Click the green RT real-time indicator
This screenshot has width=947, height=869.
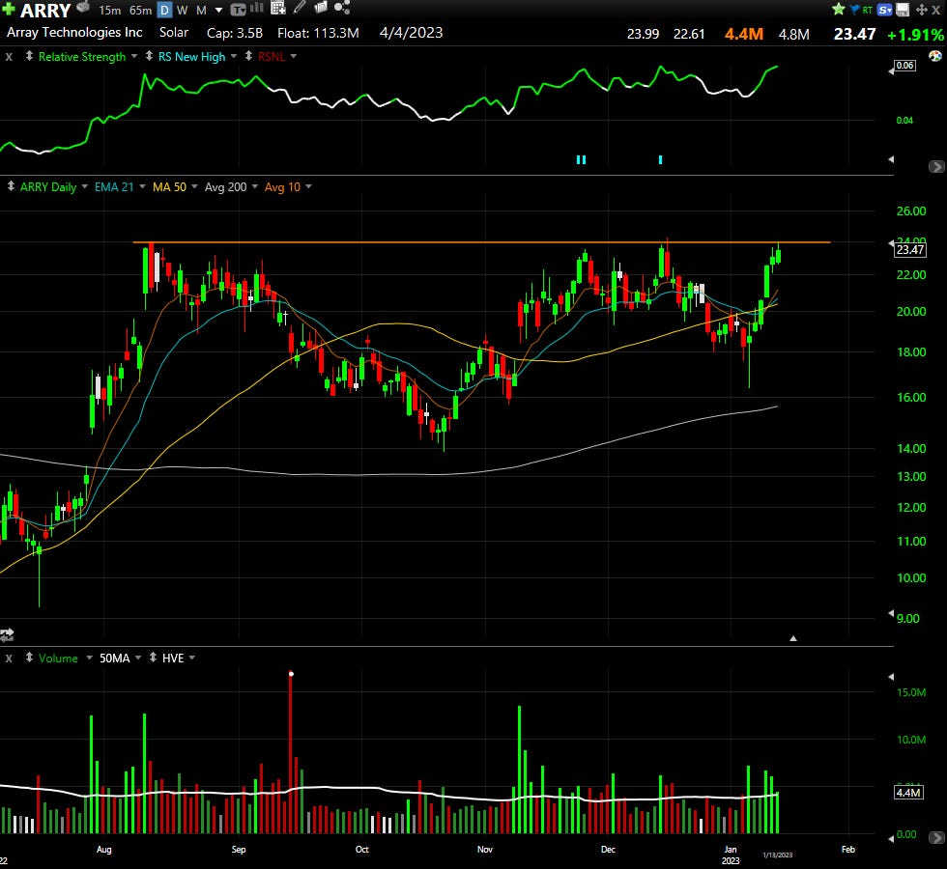pyautogui.click(x=868, y=10)
